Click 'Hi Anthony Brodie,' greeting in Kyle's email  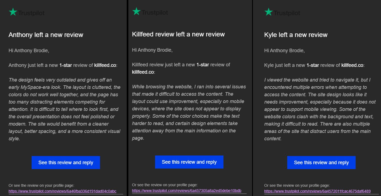[x=285, y=51]
